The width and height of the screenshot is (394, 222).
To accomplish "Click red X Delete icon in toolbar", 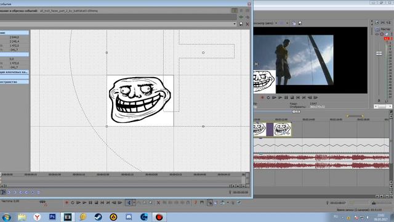I will [x=159, y=202].
